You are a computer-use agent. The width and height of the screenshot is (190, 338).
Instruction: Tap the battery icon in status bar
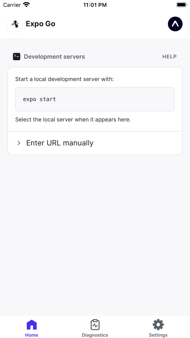point(181,5)
